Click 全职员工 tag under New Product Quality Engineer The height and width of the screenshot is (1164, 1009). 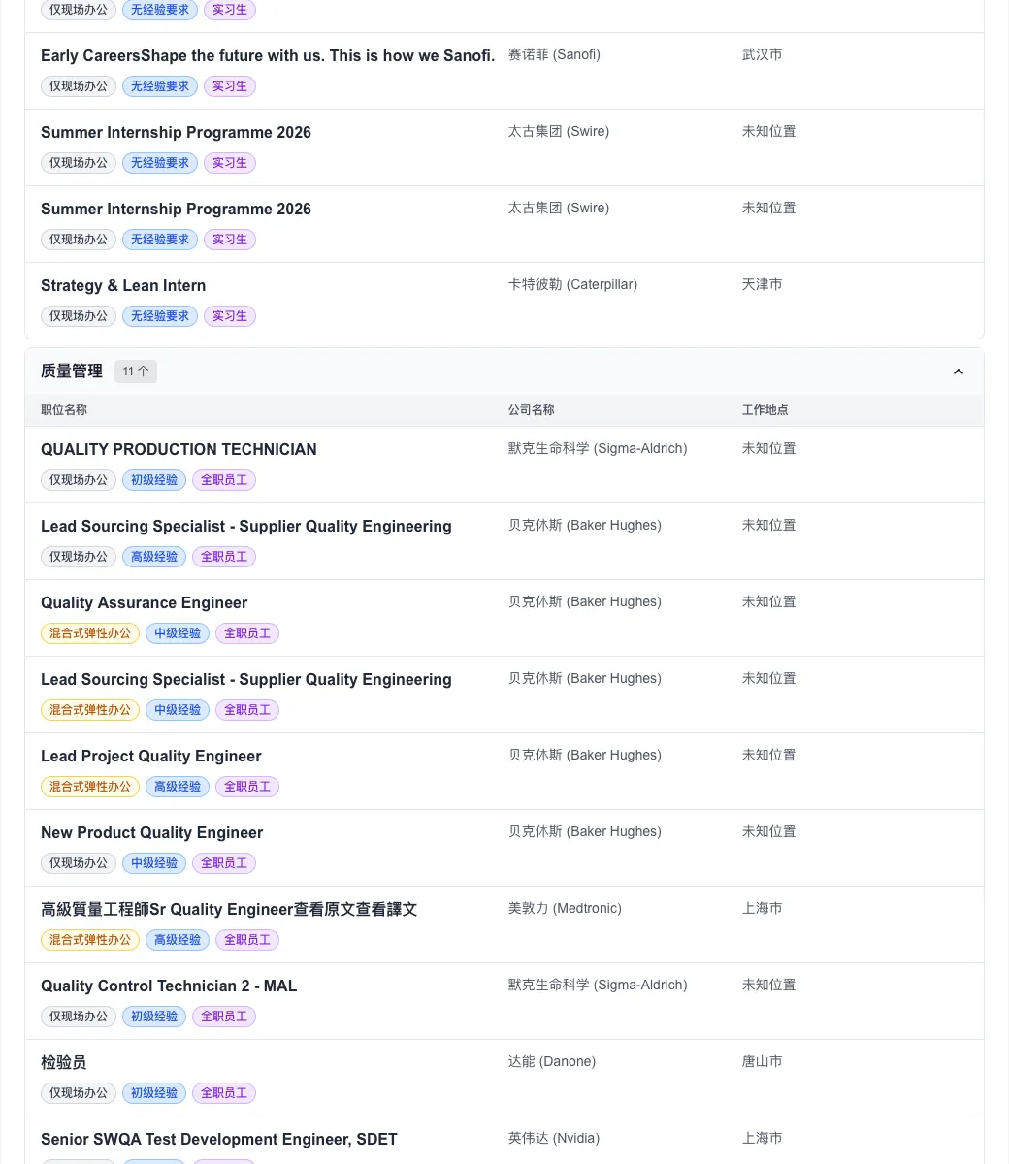point(224,863)
